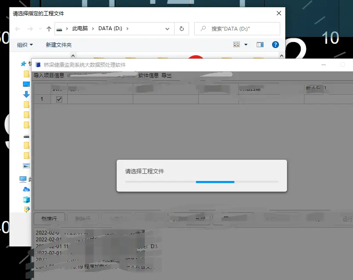The image size is (353, 280).
Task: Open the OneDrive cloud icon
Action: coord(26,189)
